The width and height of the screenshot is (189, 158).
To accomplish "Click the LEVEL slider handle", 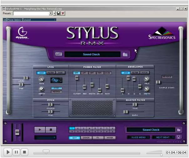I will pyautogui.click(x=26, y=78).
